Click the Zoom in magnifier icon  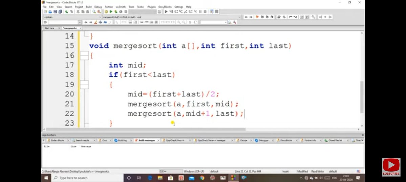click(x=179, y=22)
